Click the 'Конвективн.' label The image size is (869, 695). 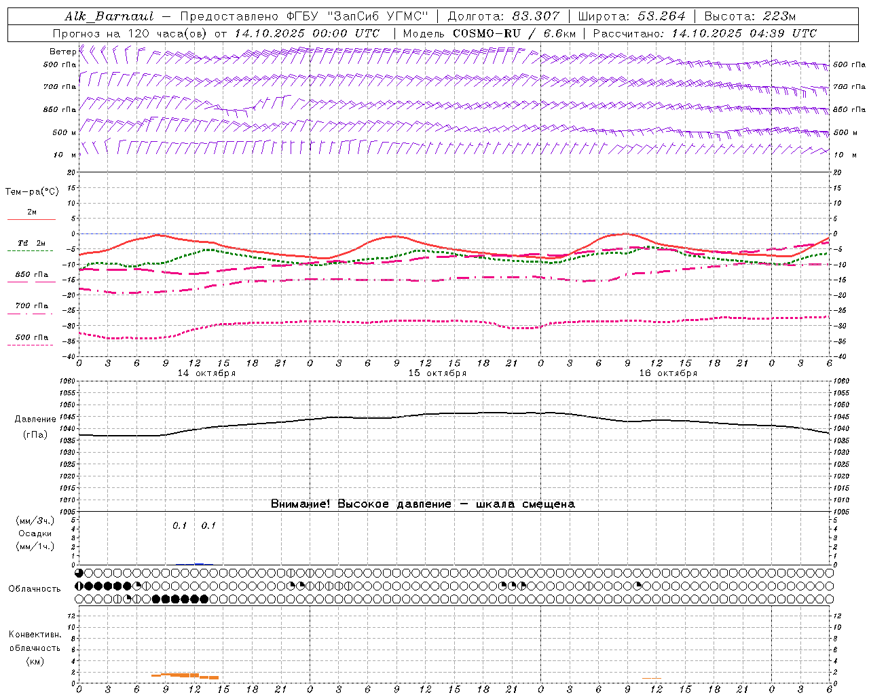click(35, 635)
